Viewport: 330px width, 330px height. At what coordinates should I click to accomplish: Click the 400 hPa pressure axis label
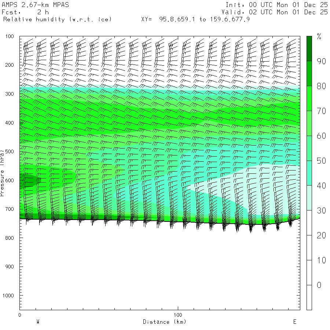pos(10,123)
